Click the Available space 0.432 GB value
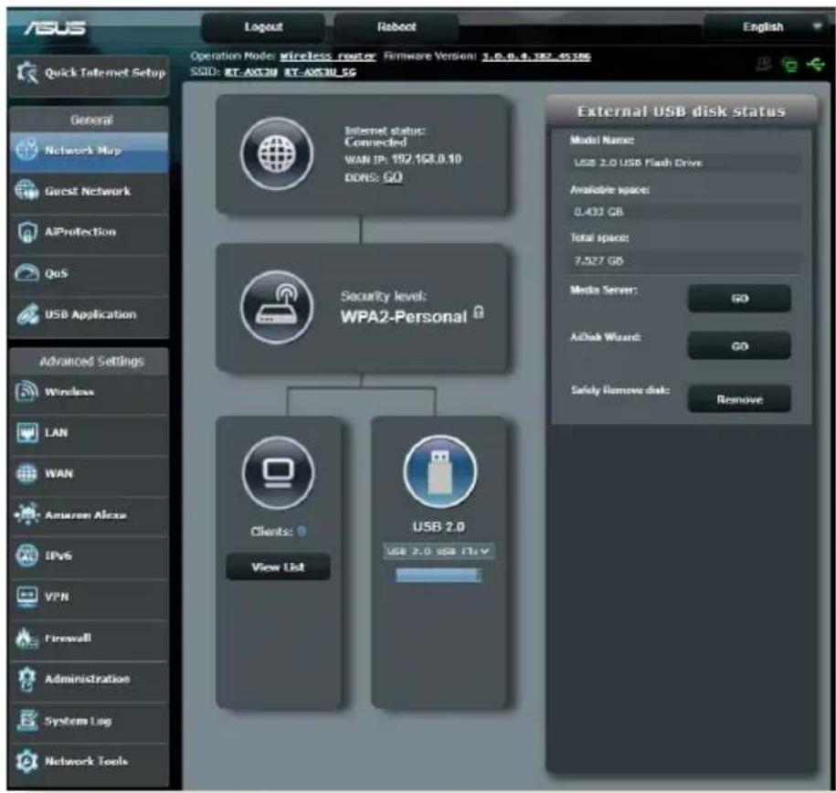This screenshot has height=793, width=836. click(684, 212)
